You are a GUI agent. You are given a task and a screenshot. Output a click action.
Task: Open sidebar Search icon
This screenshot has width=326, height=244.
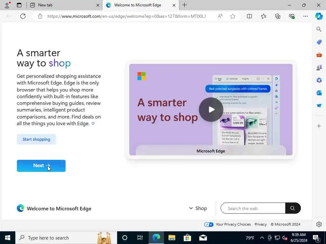pos(319,29)
